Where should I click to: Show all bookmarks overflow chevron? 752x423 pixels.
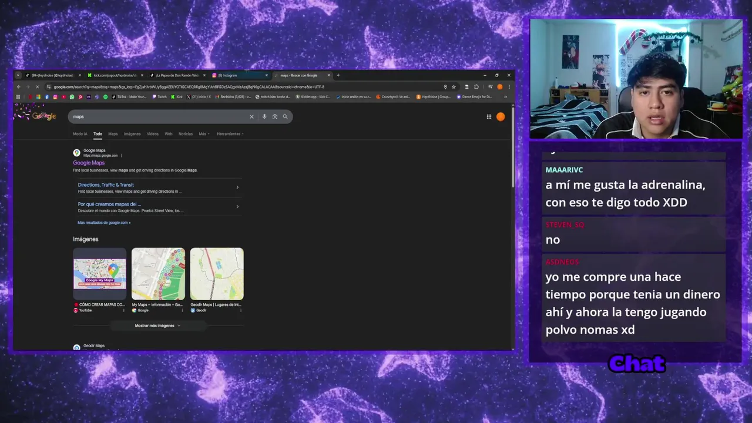505,97
